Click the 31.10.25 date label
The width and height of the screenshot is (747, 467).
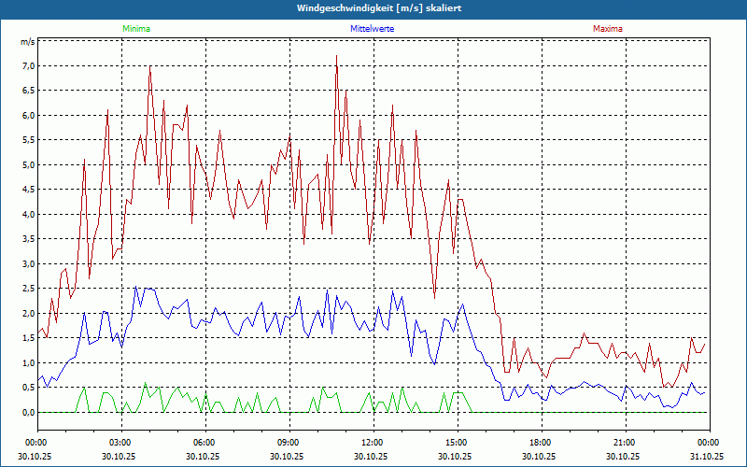[708, 456]
